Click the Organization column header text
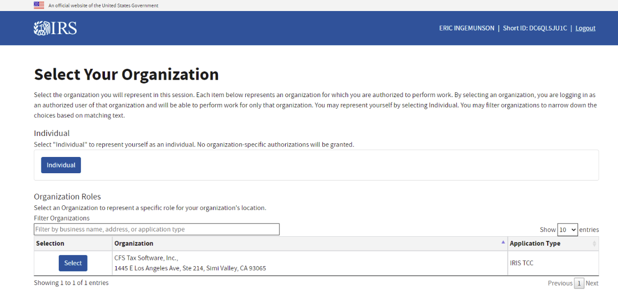The width and height of the screenshot is (618, 295). click(x=134, y=244)
